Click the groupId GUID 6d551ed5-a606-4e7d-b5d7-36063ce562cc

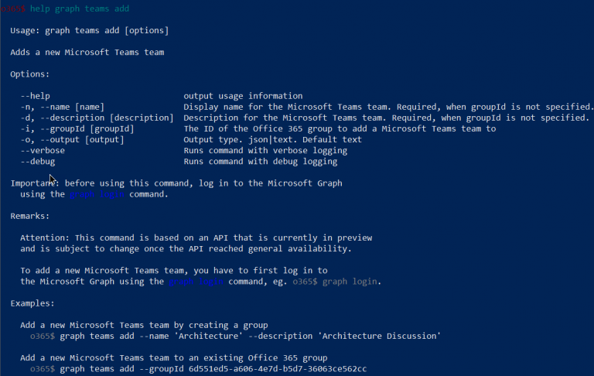[x=278, y=369]
